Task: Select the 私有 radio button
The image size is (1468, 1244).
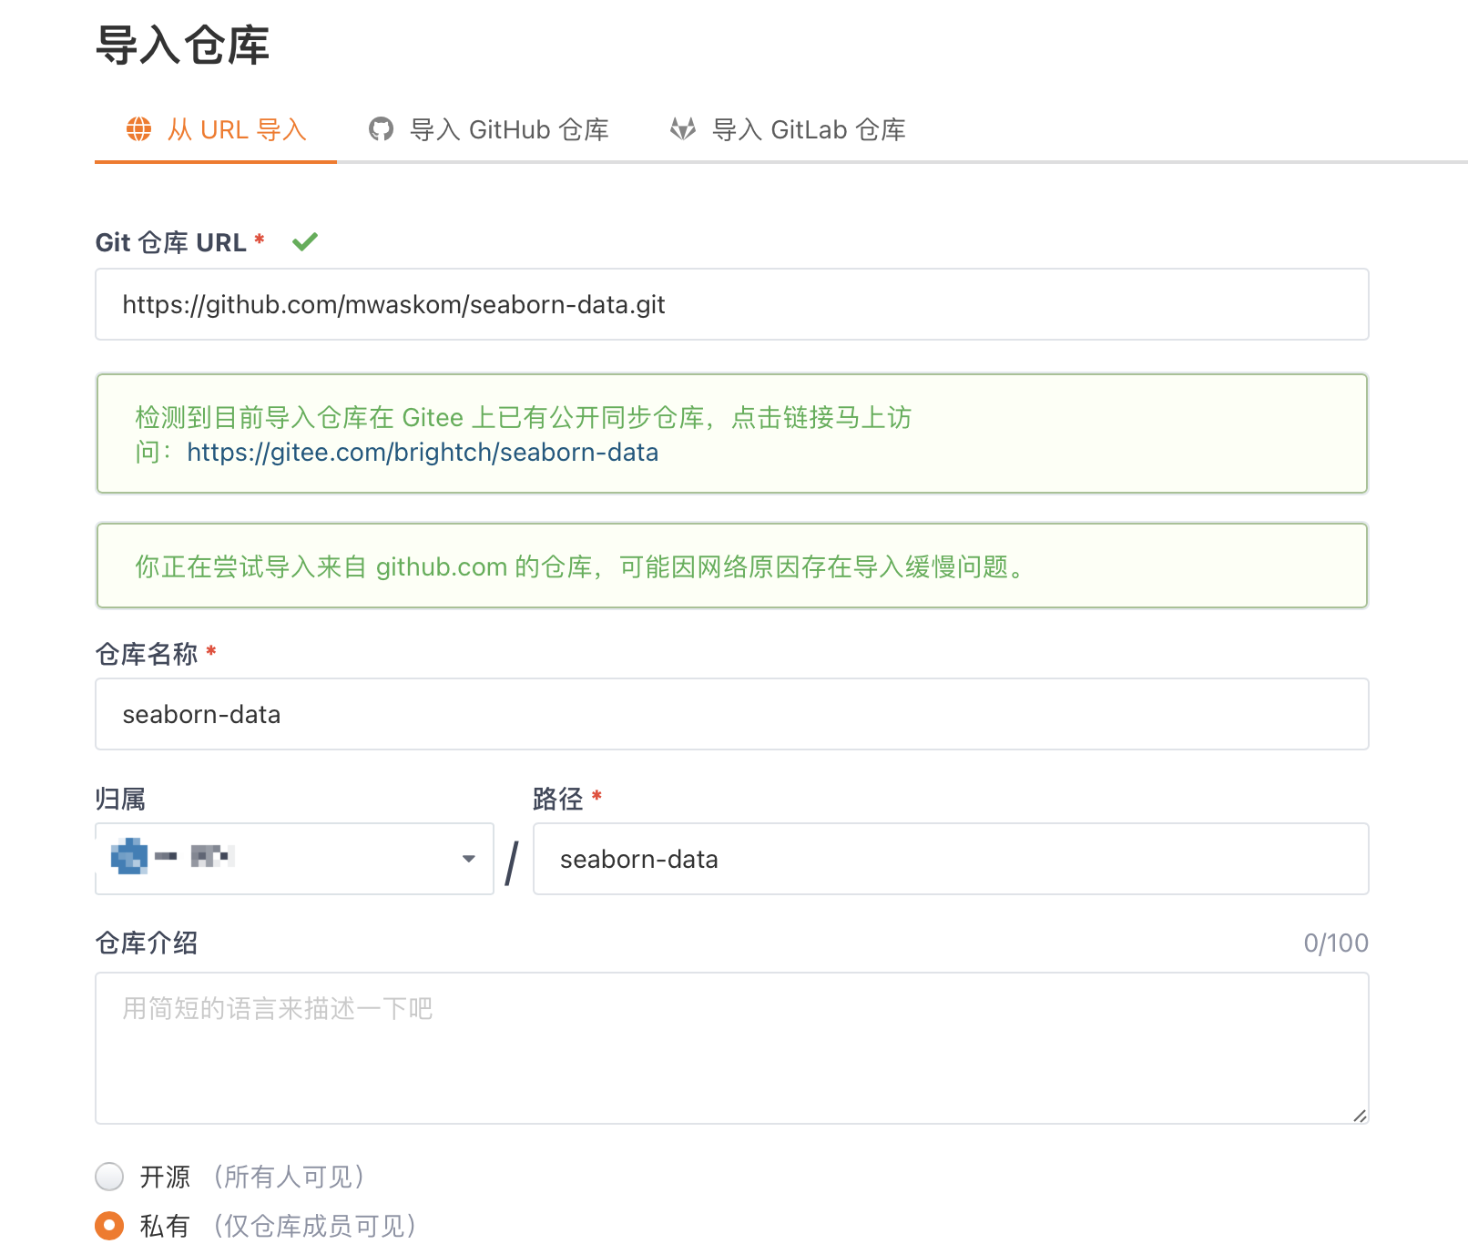Action: pos(109,1226)
